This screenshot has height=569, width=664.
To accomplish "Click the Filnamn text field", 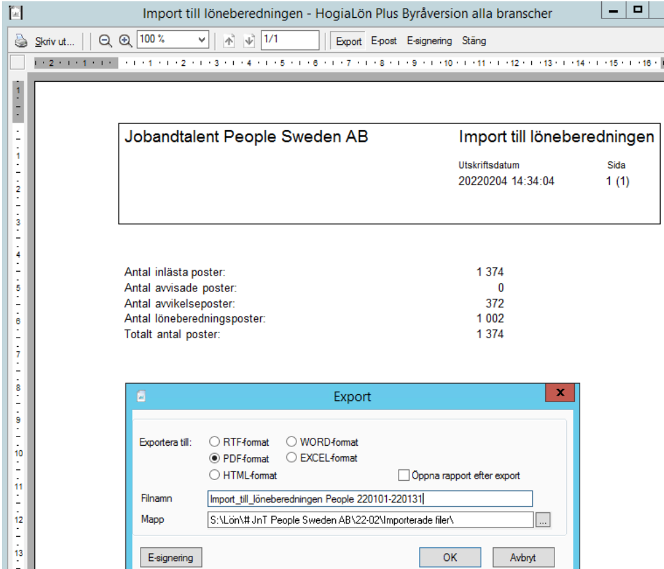I will coord(370,499).
